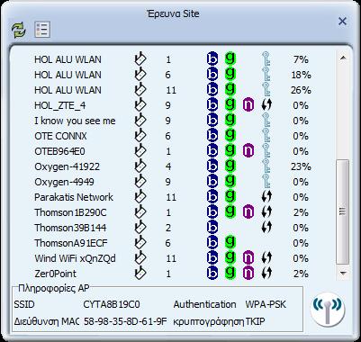
Task: Click the scrollbar up arrow
Action: pos(343,58)
